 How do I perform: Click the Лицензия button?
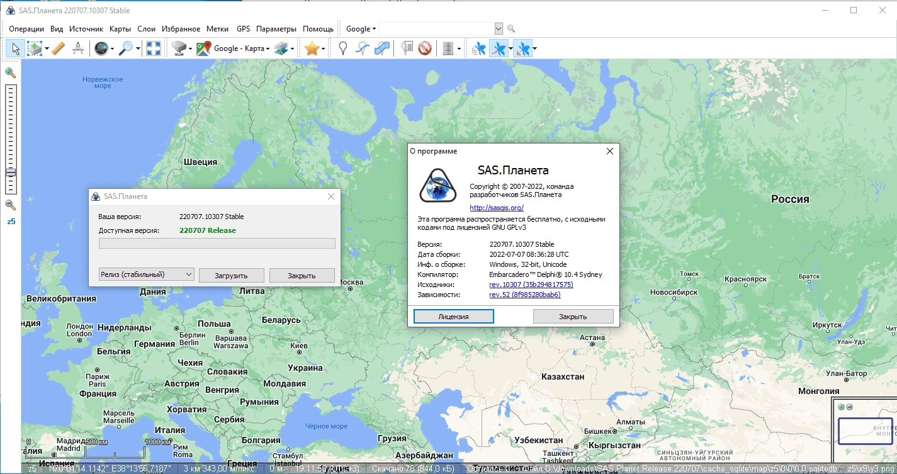coord(453,316)
